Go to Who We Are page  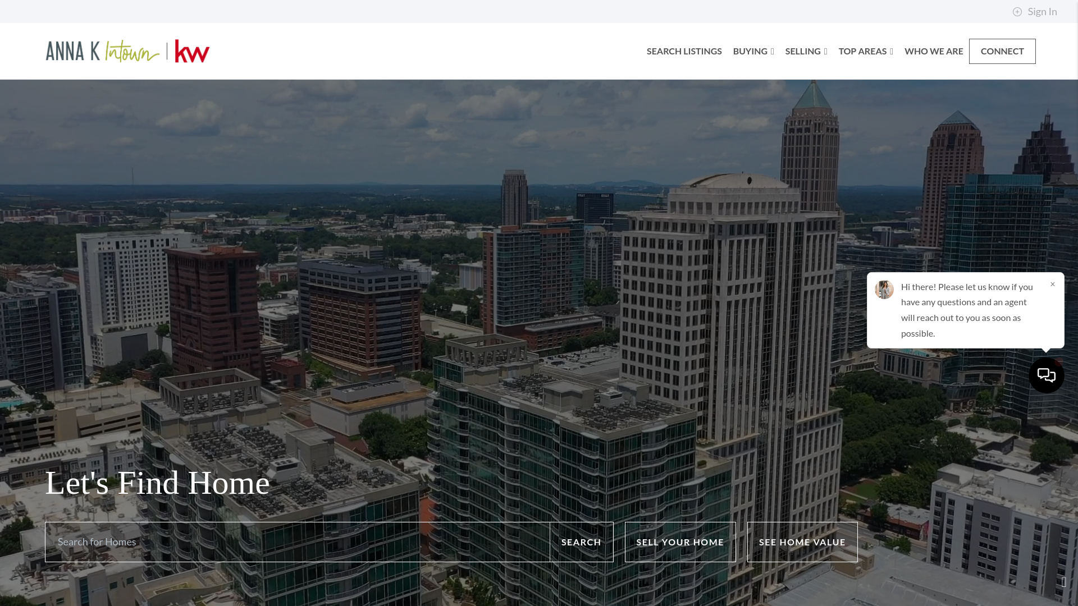pyautogui.click(x=934, y=51)
